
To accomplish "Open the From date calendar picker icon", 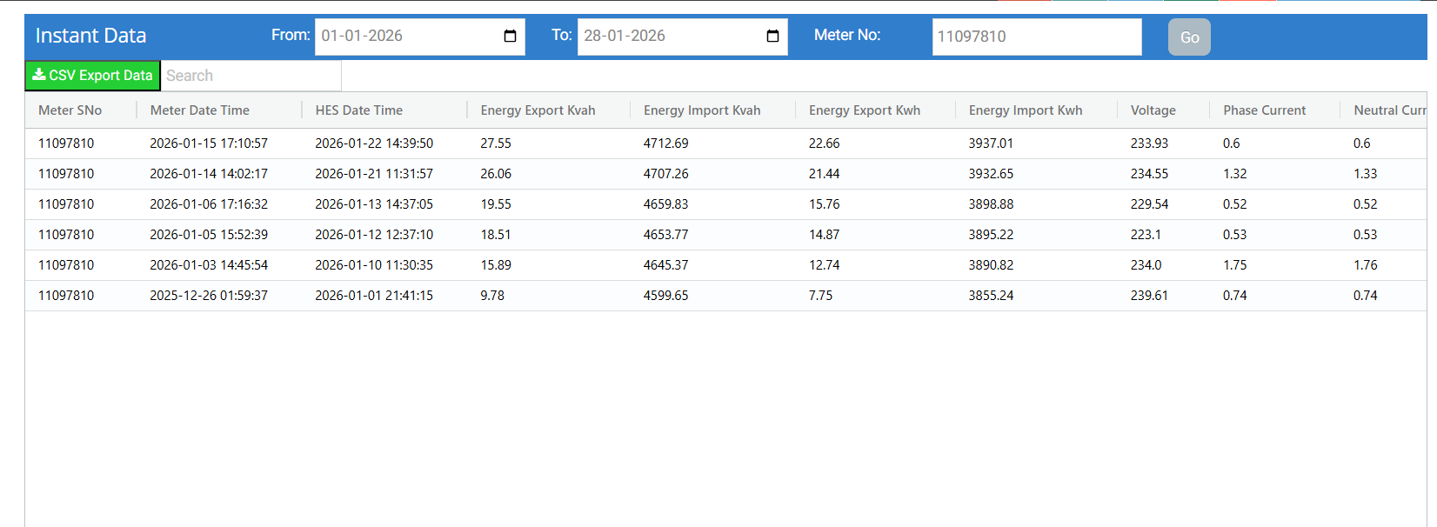I will pyautogui.click(x=510, y=37).
